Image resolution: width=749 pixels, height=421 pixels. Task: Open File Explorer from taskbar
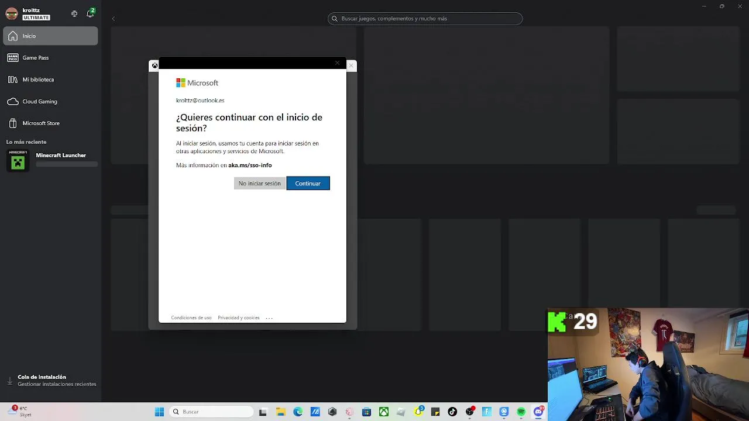pyautogui.click(x=280, y=412)
